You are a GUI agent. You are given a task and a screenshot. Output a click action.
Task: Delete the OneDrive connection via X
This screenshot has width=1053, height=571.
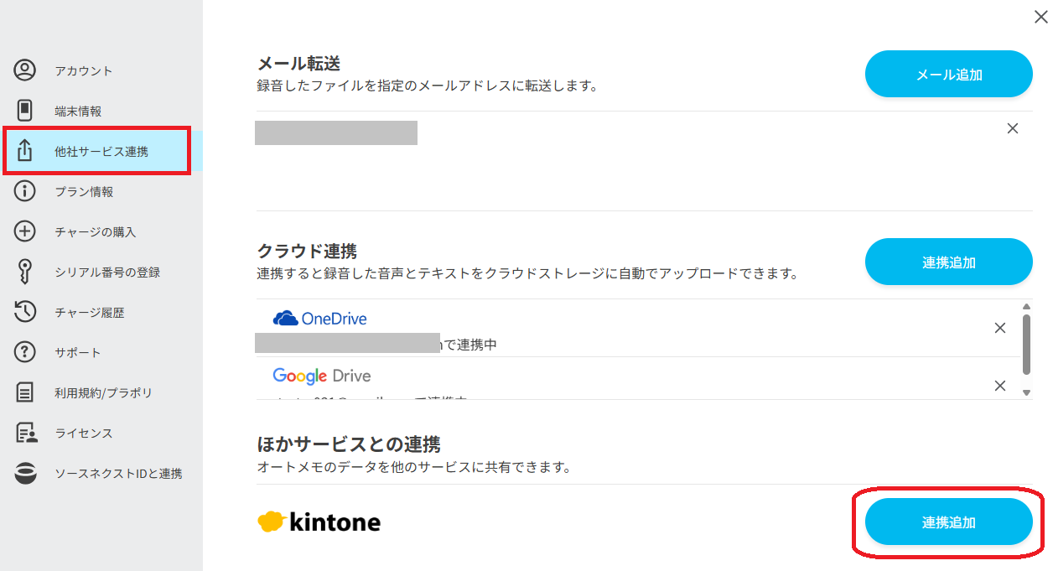click(x=999, y=329)
